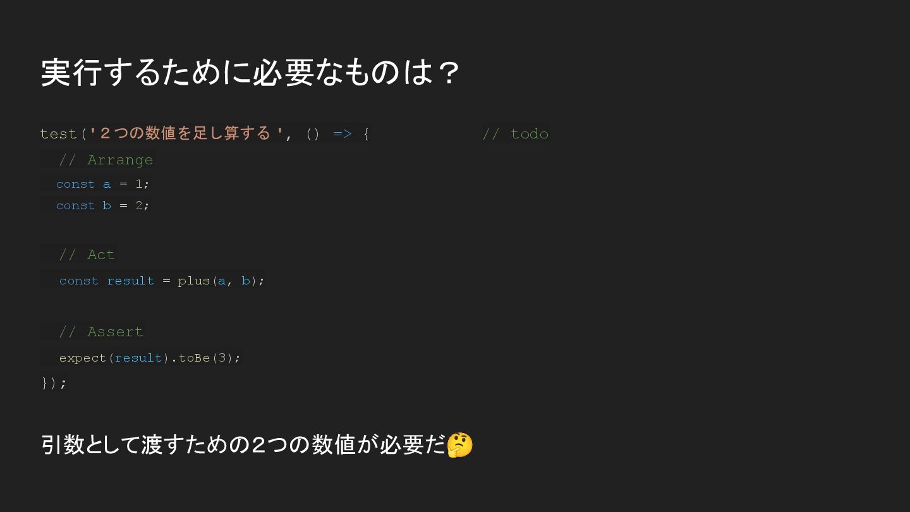Click the plus(a, b) function call

[217, 281]
